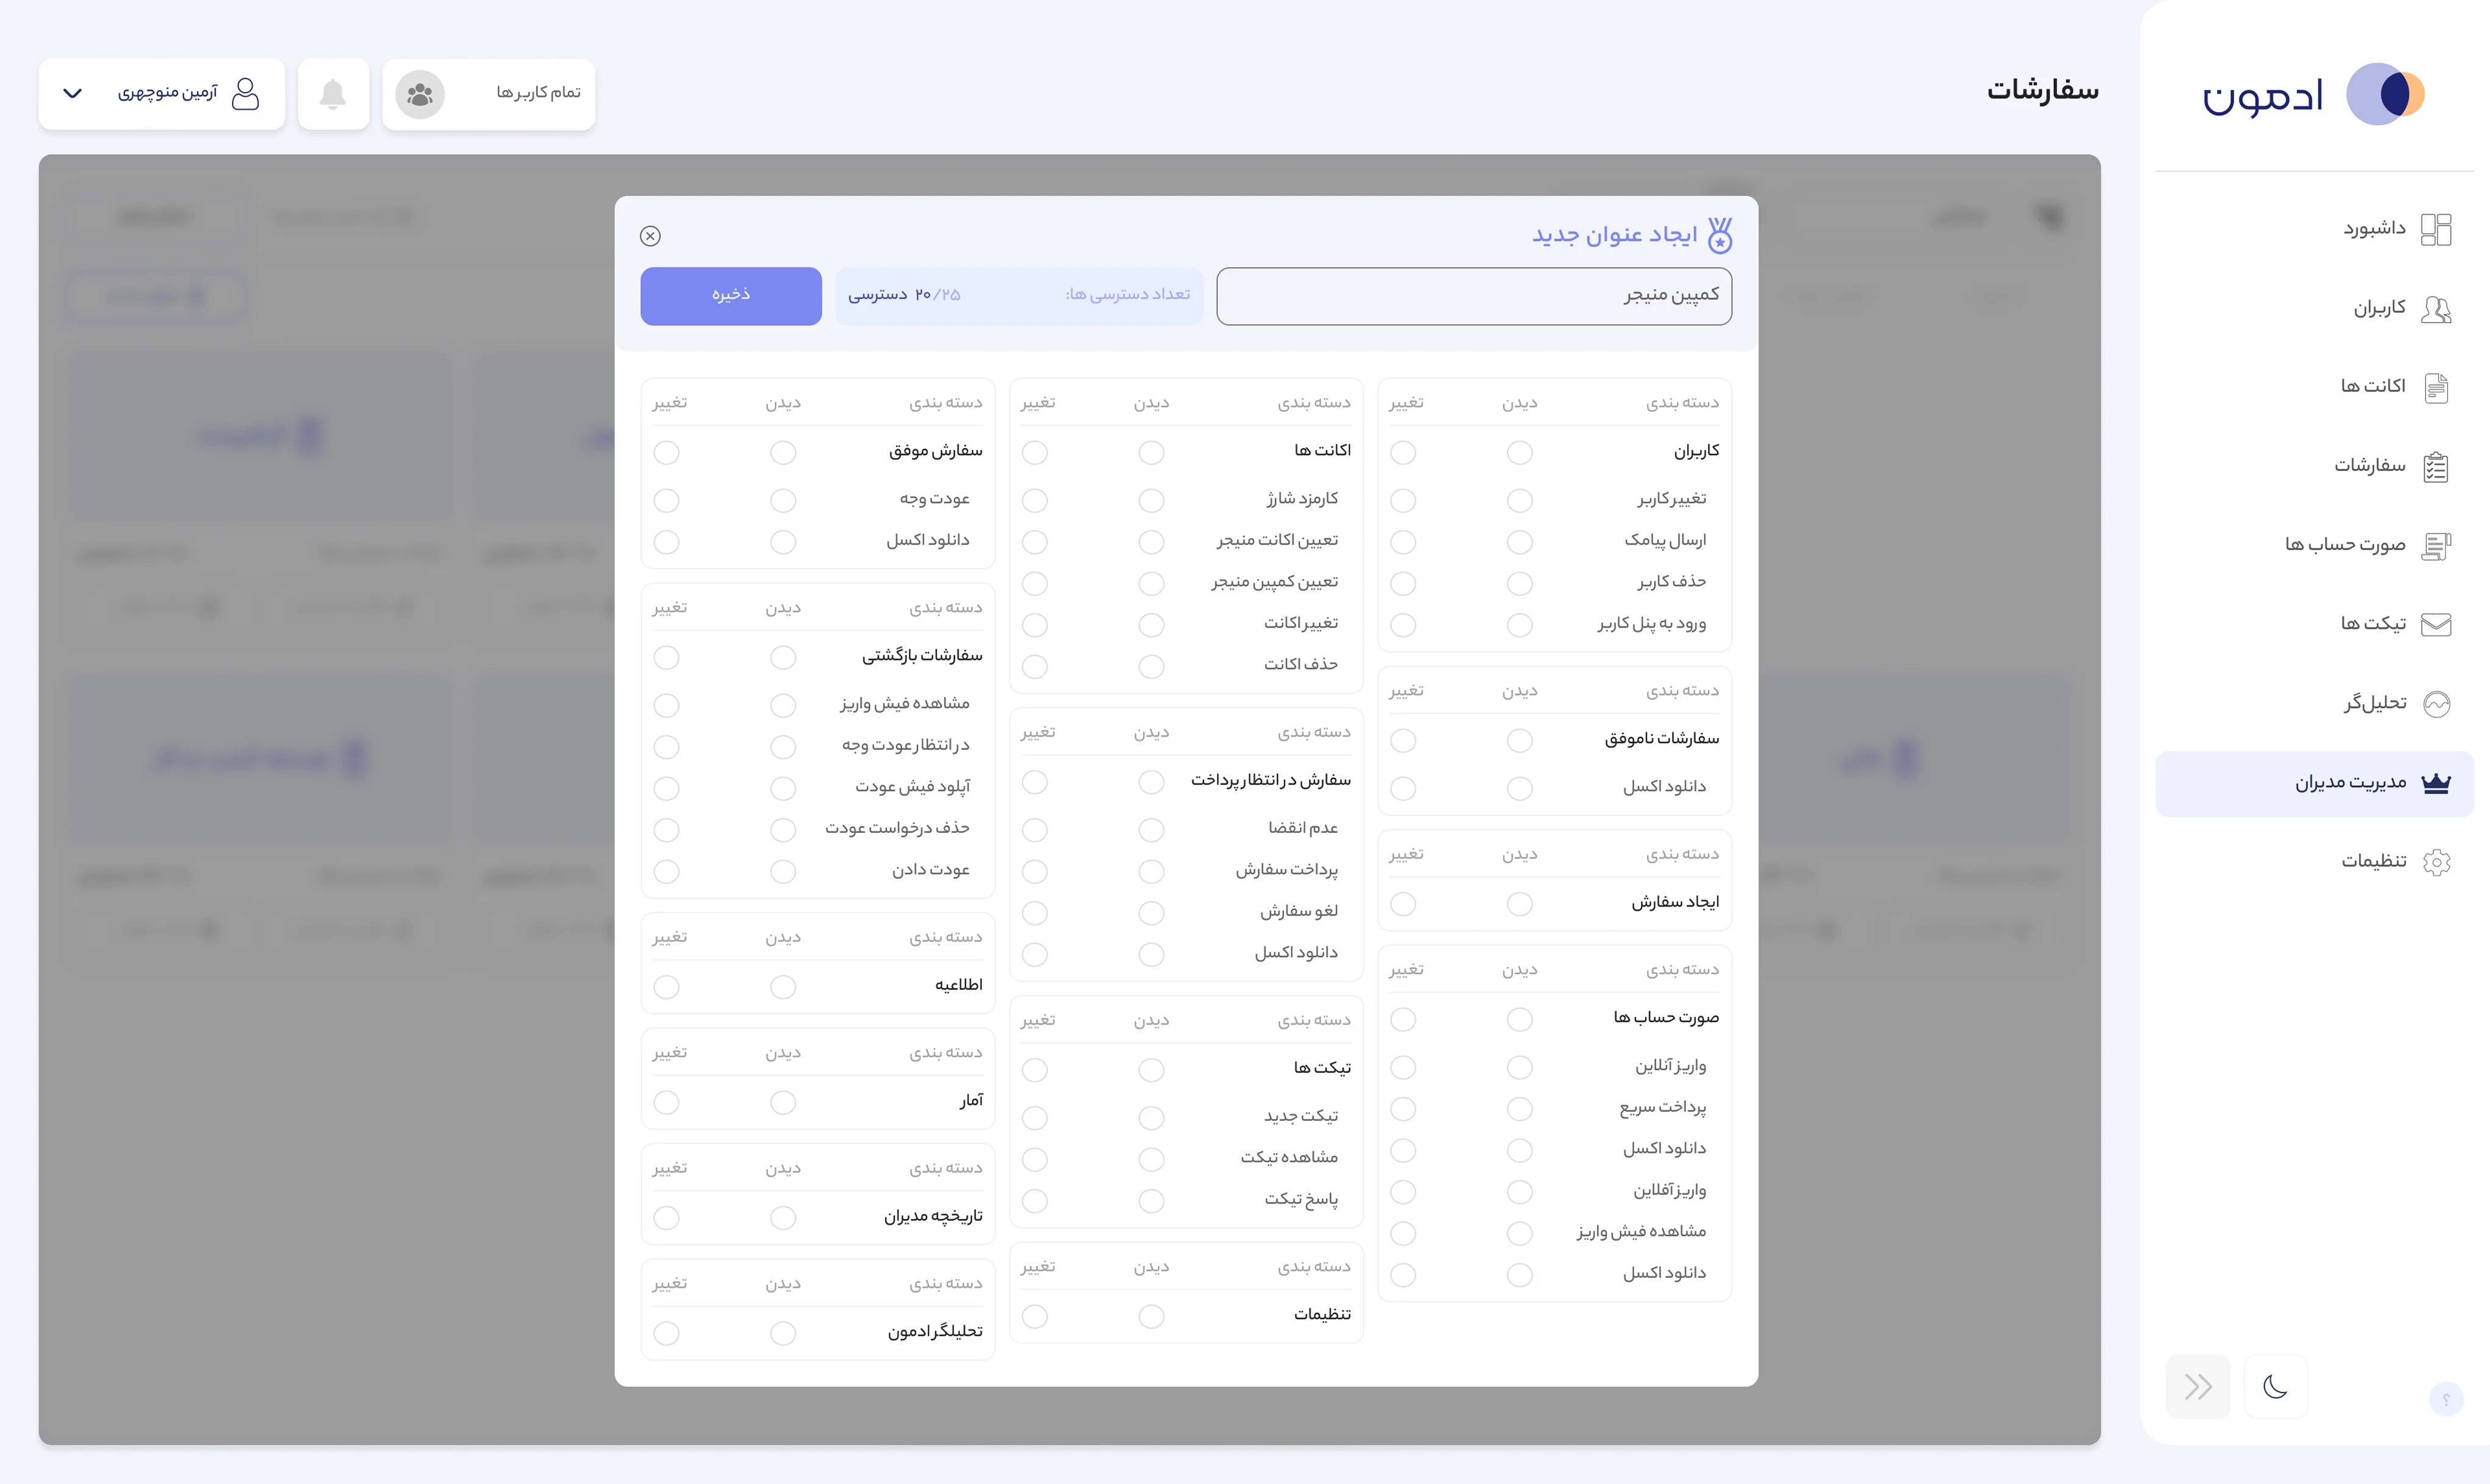Enable تغییر for حذف کاربر
This screenshot has width=2490, height=1484.
point(1402,583)
